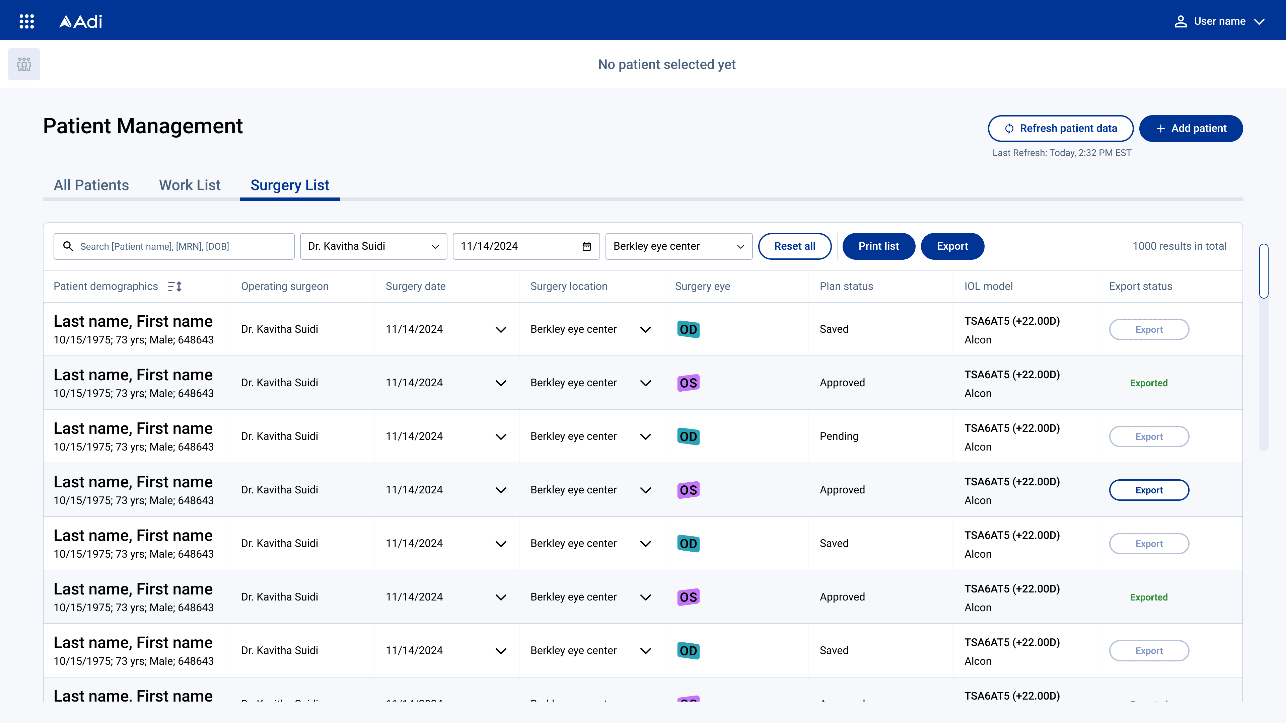Viewport: 1286px width, 723px height.
Task: Open the Dr. Kavitha Suidi surgeon filter
Action: pyautogui.click(x=373, y=246)
